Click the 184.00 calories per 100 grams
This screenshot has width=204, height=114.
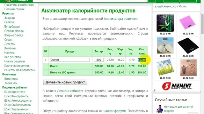click(142, 73)
